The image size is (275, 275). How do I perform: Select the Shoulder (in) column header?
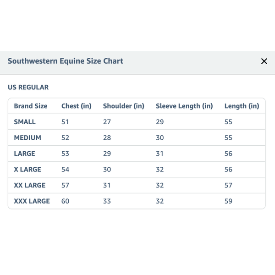coord(124,106)
